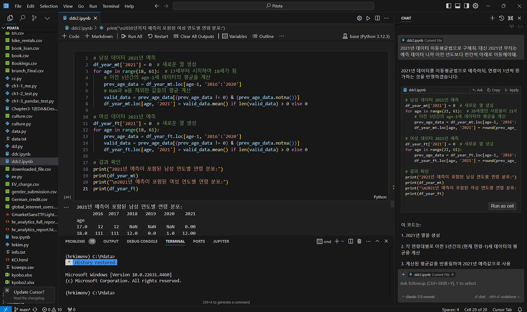The width and height of the screenshot is (527, 312).
Task: Split the terminal pane
Action: [x=350, y=242]
